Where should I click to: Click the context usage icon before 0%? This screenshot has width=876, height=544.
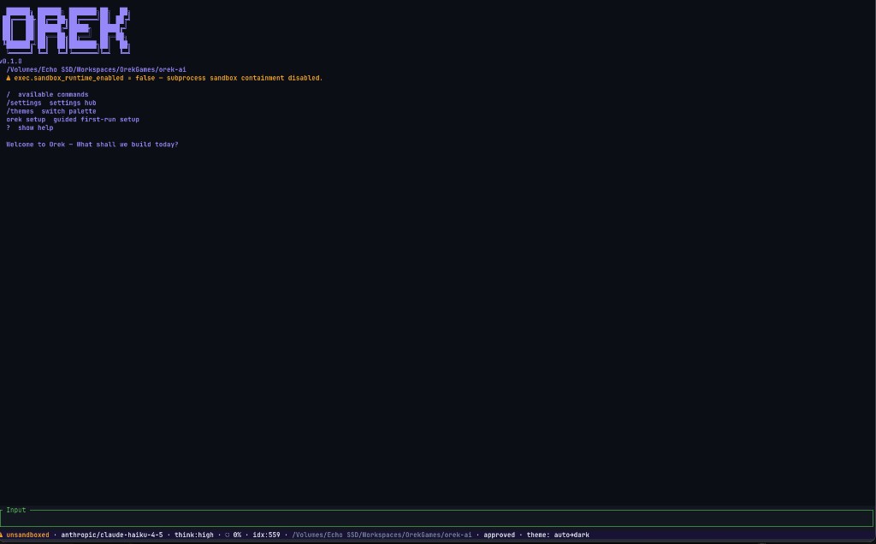[x=228, y=535]
